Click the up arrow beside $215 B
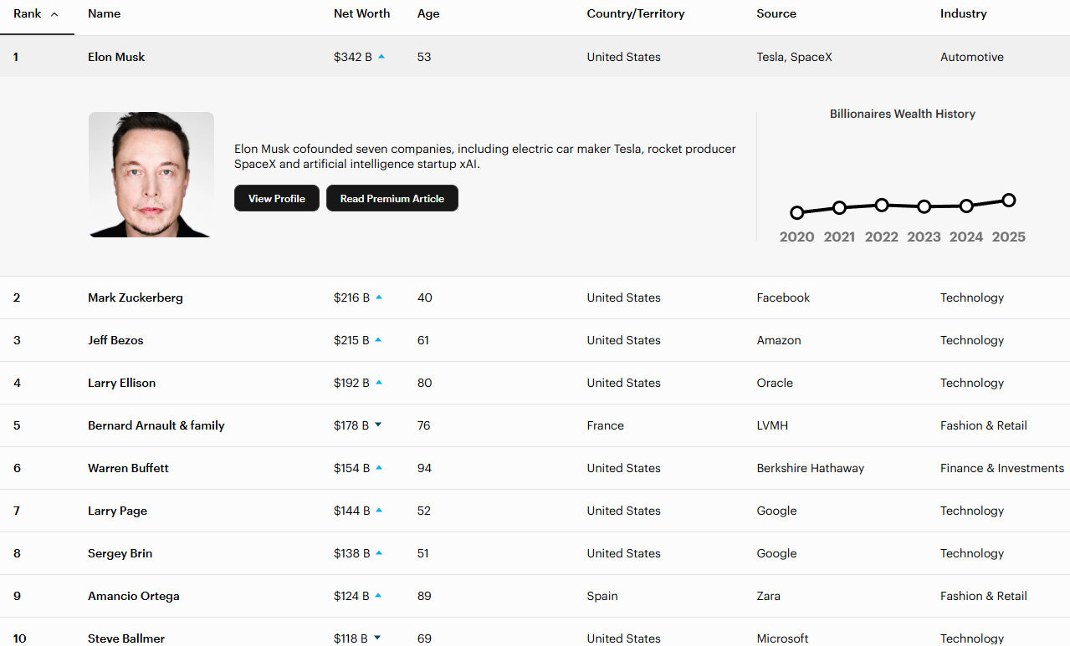This screenshot has height=646, width=1070. 378,340
